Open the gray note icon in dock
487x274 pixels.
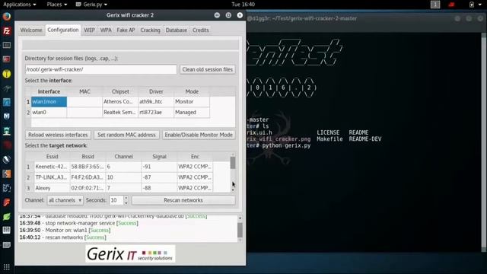[x=7, y=245]
